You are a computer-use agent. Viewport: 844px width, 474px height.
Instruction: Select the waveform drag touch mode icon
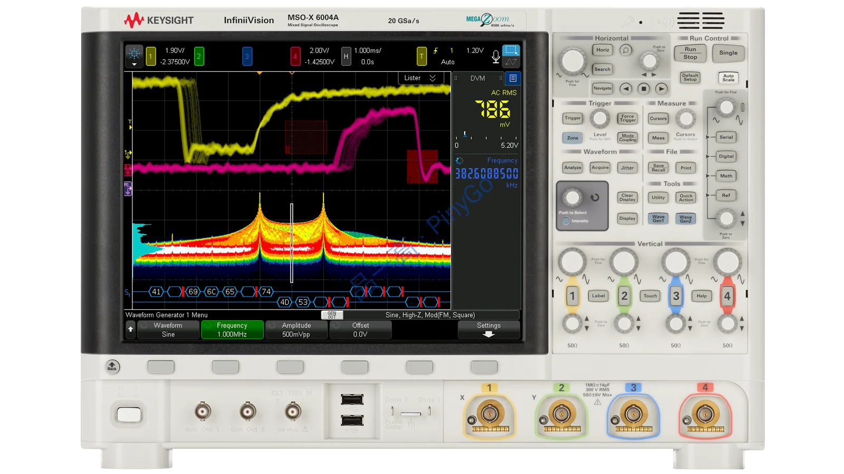(x=511, y=62)
